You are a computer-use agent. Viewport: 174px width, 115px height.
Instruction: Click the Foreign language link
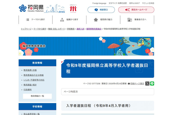click(99, 3)
